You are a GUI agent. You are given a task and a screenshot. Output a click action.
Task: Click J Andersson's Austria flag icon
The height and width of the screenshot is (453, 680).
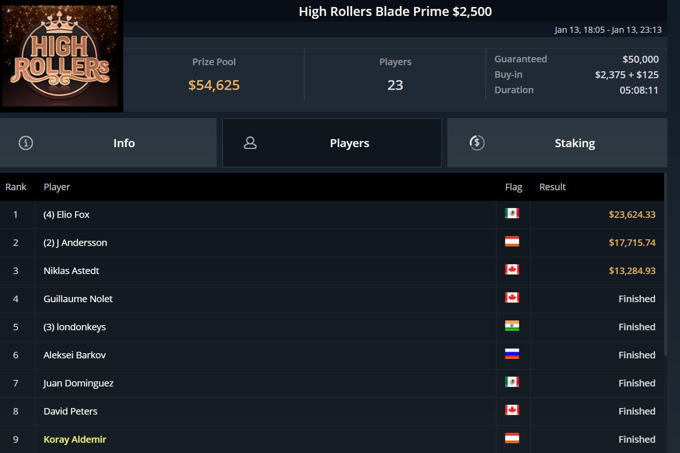tap(512, 242)
